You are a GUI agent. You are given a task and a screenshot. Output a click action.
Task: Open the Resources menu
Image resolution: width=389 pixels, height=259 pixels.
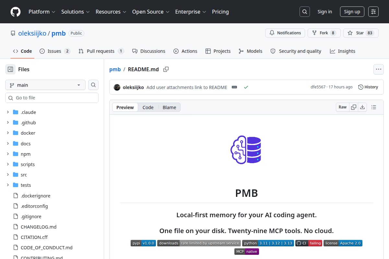(111, 12)
